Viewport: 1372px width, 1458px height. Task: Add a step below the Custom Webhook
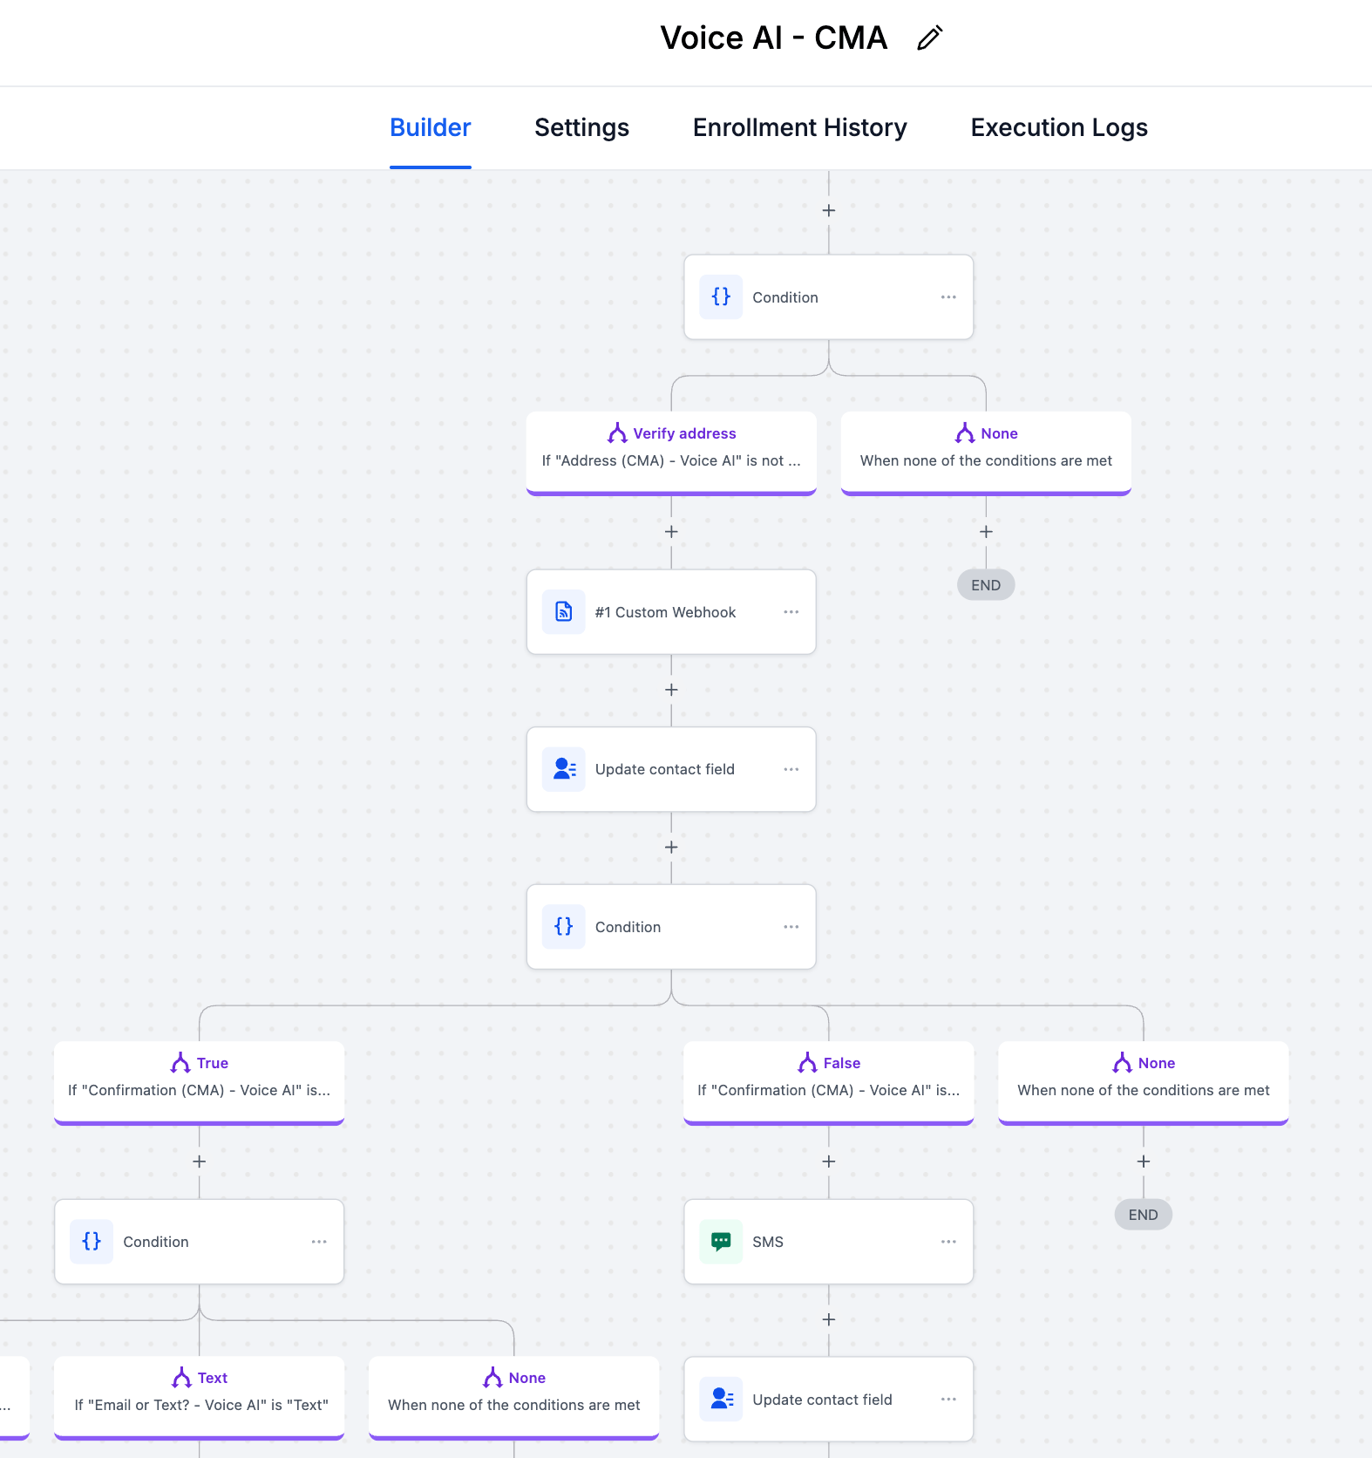(x=671, y=690)
